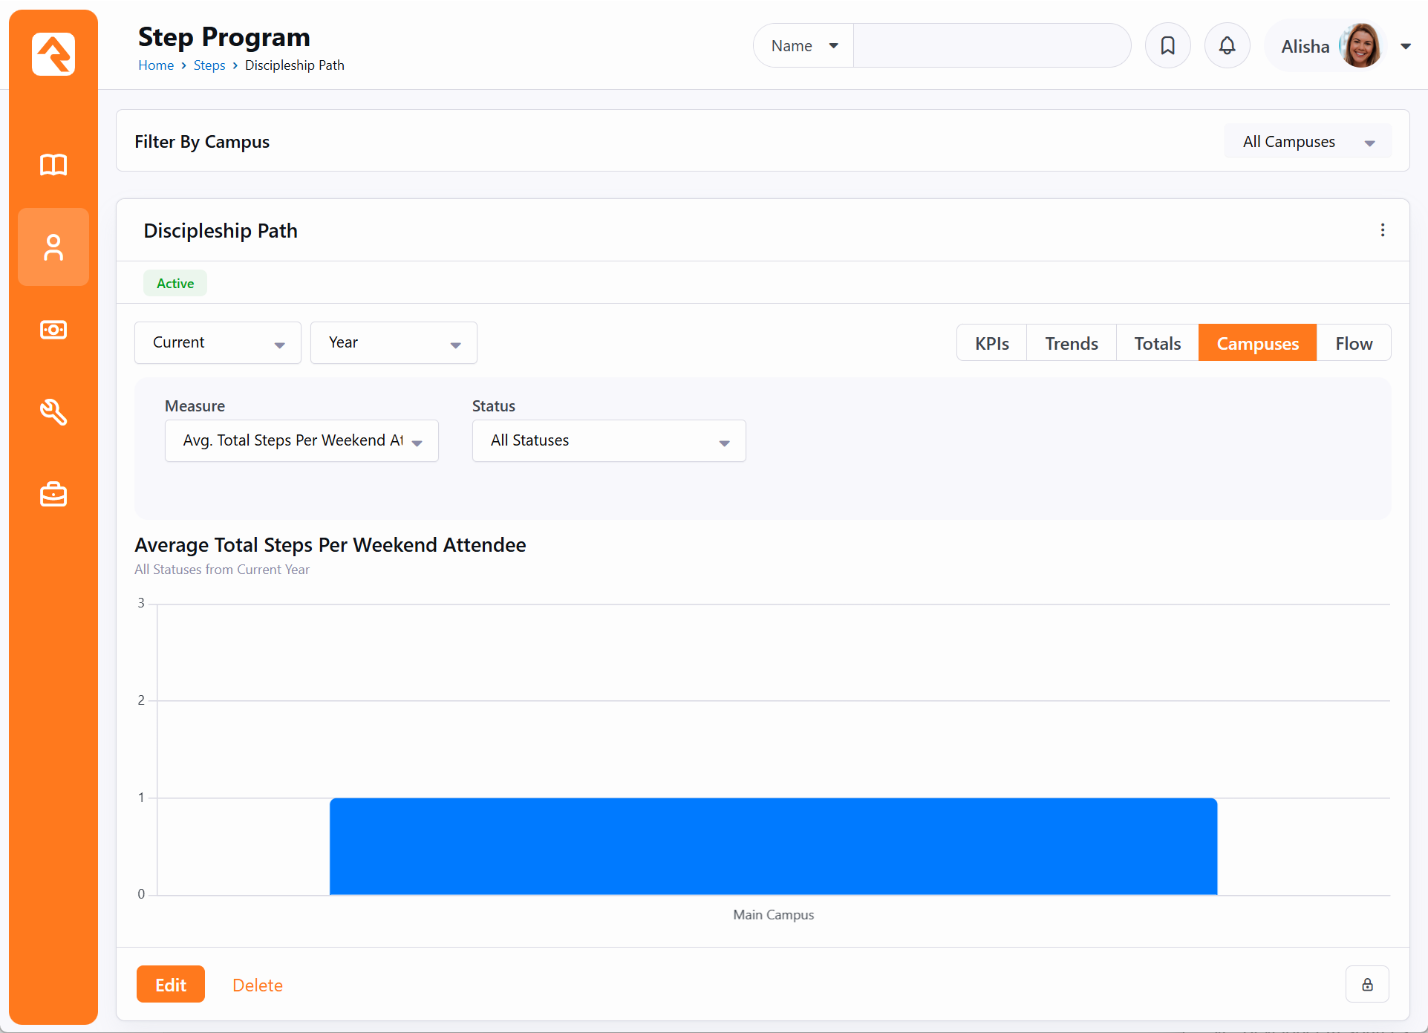Open the briefcase admin sidebar menu

tap(53, 495)
